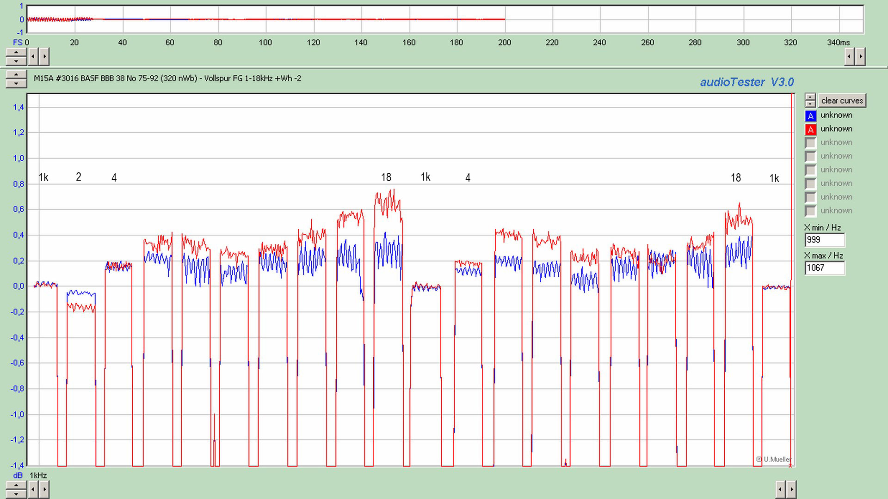Screen dimensions: 888x499
Task: Click the X max / Hz field
Action: pyautogui.click(x=825, y=268)
